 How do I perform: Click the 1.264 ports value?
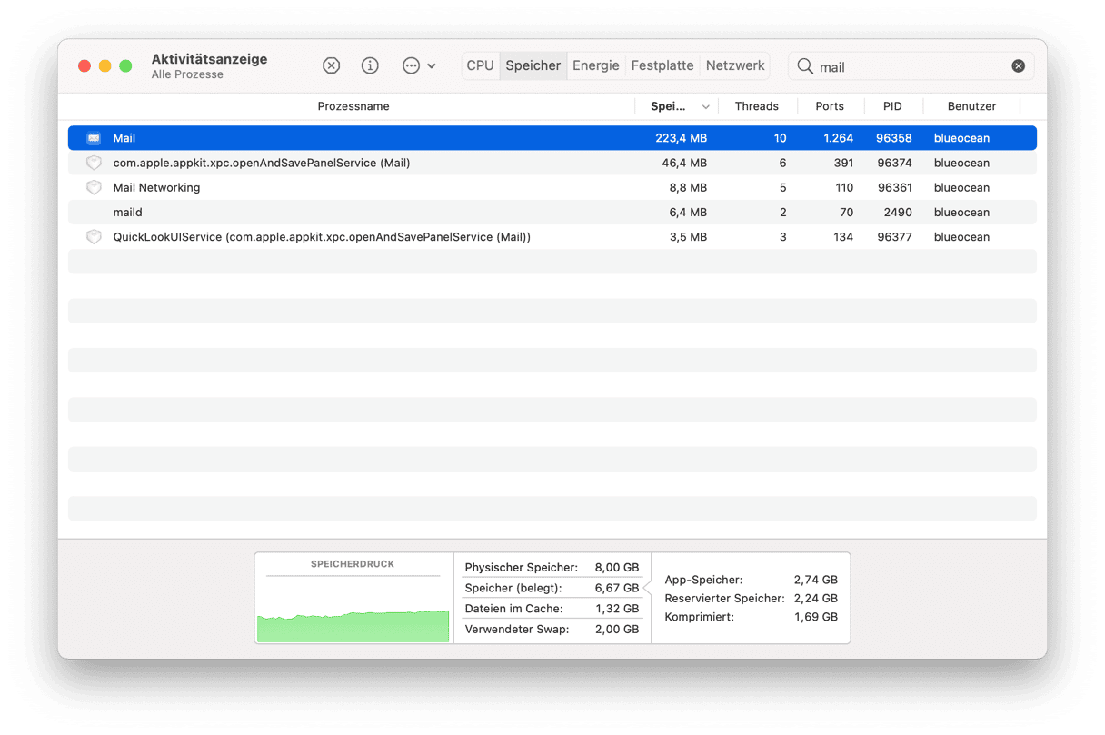click(838, 138)
